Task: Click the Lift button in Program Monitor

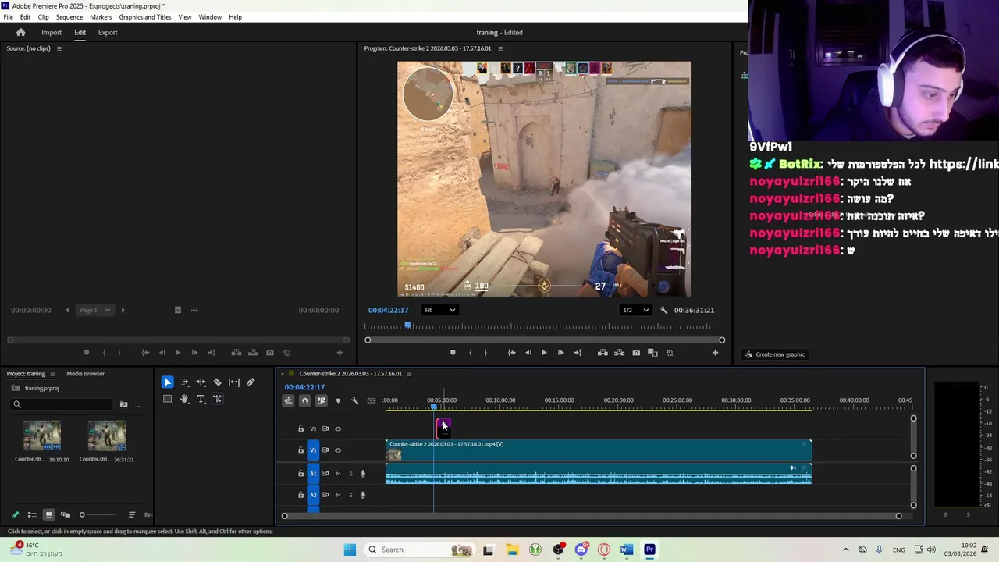Action: pos(603,353)
